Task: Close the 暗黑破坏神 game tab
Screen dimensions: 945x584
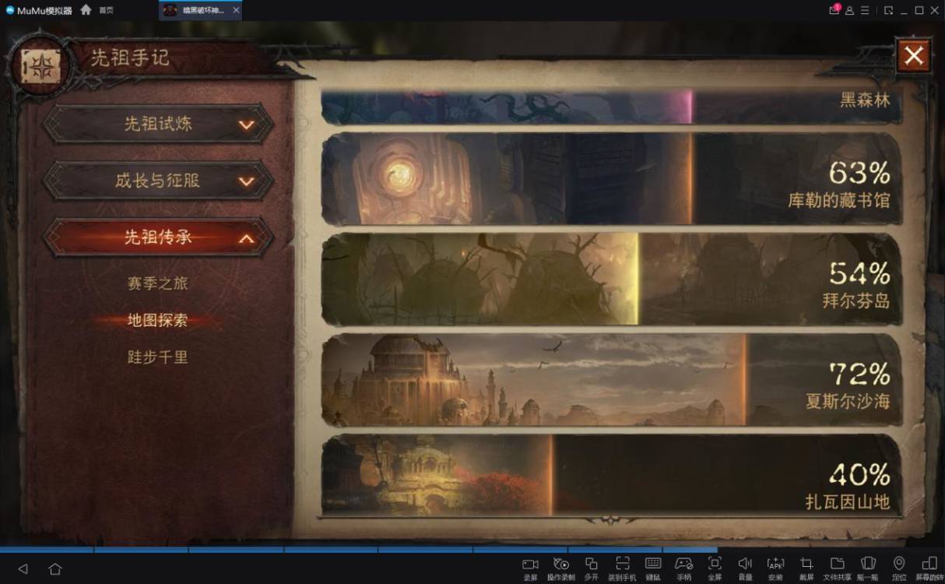Action: [x=236, y=10]
